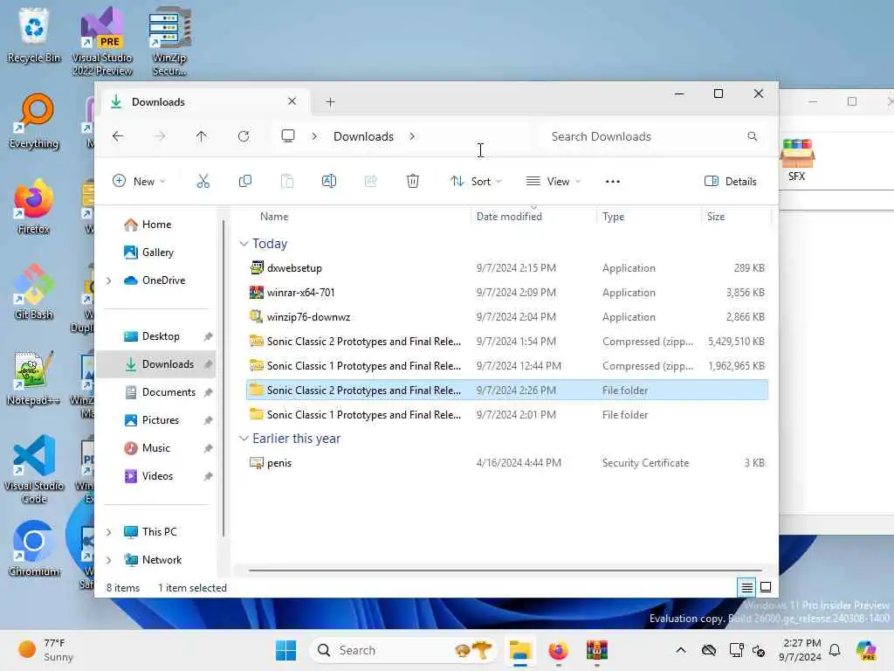The width and height of the screenshot is (894, 671).
Task: Add a new tab with plus button
Action: pyautogui.click(x=330, y=102)
